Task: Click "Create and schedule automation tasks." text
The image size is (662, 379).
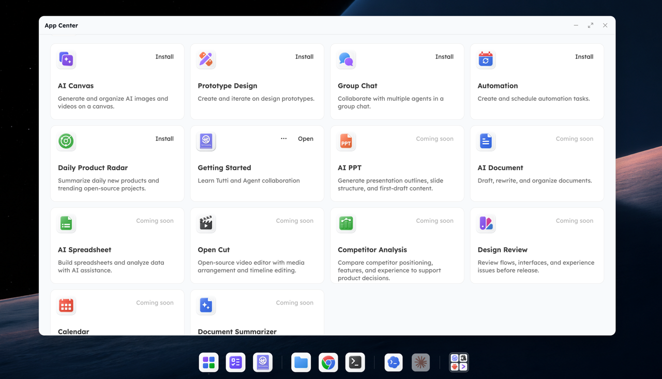Action: tap(534, 99)
